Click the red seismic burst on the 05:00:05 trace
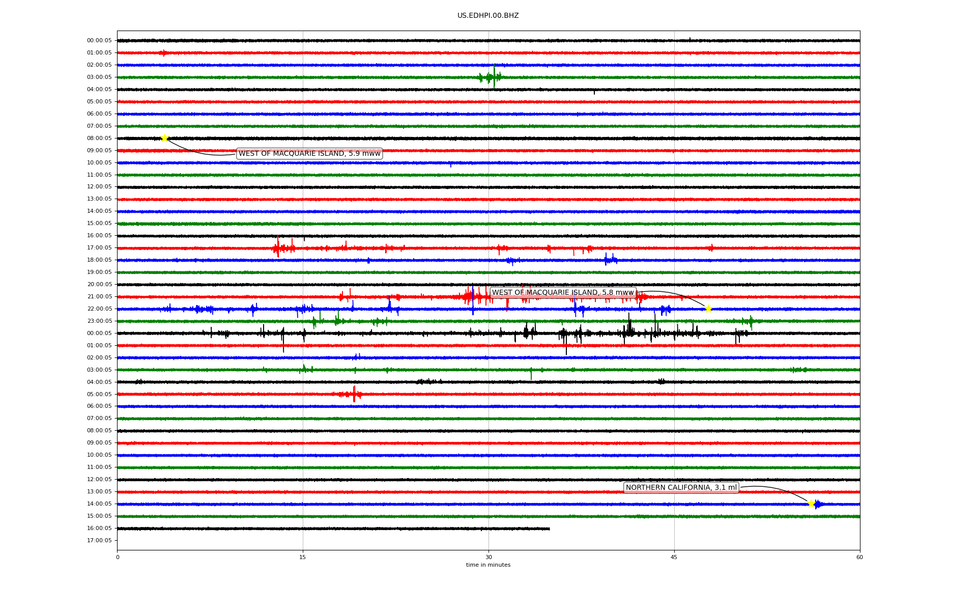Viewport: 977px width, 611px height. click(x=353, y=394)
